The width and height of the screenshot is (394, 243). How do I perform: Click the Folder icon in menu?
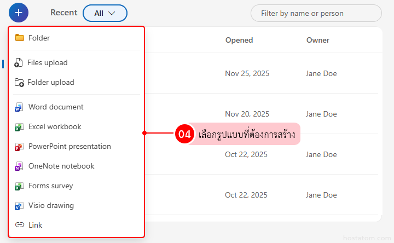(19, 38)
